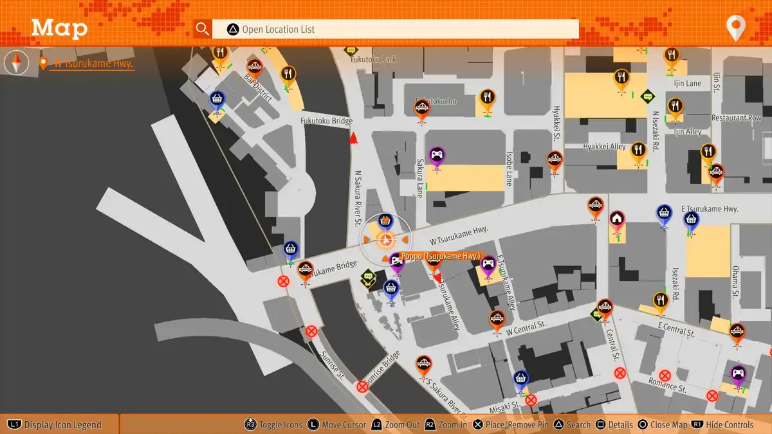
Task: Click the W Tsurukame Hwy. location label
Action: point(93,63)
